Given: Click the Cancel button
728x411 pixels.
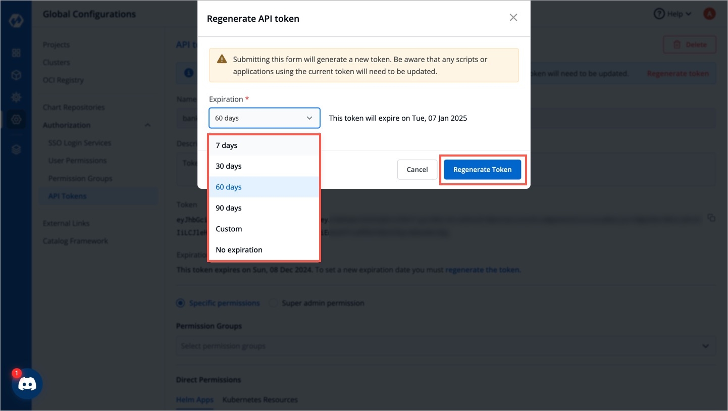Looking at the screenshot, I should [417, 170].
